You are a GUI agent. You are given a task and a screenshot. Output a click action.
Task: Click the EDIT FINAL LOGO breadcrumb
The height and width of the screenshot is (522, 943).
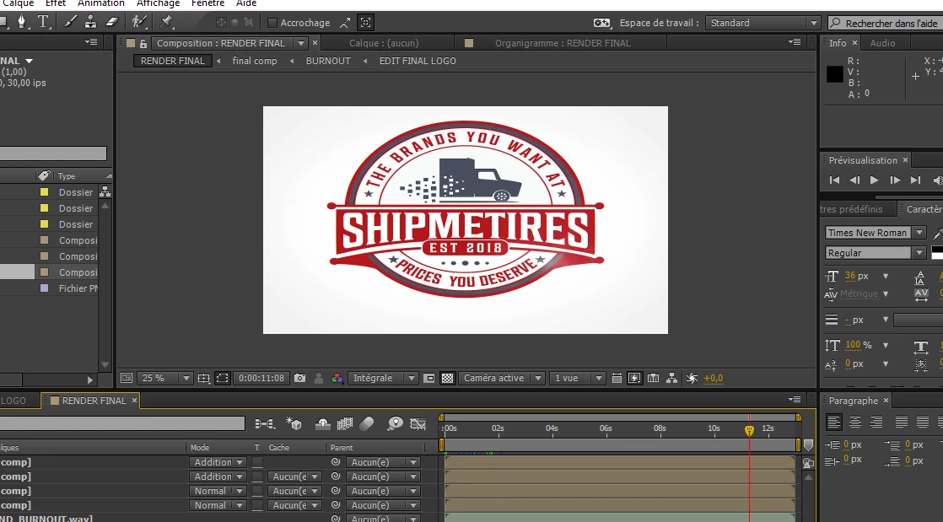pos(418,61)
